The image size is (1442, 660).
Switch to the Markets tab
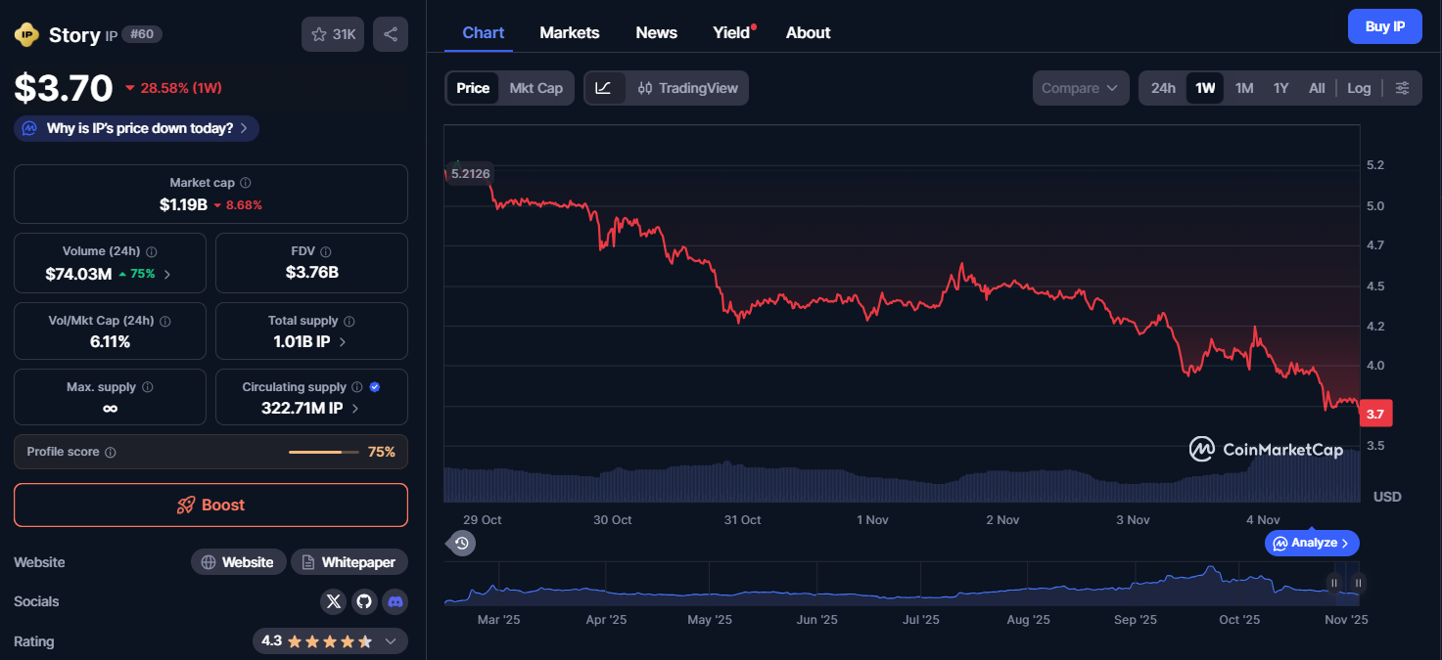pyautogui.click(x=569, y=31)
